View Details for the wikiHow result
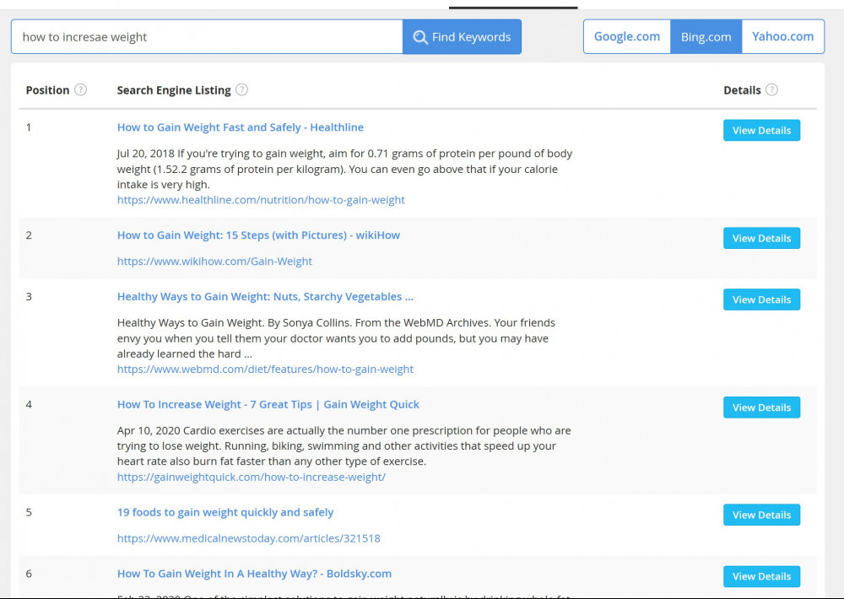844x599 pixels. click(761, 238)
